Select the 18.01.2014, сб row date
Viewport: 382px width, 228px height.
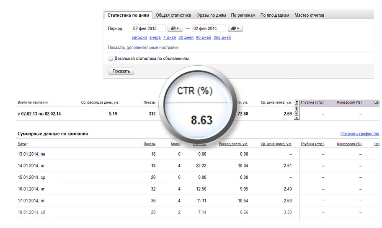[x=31, y=213]
